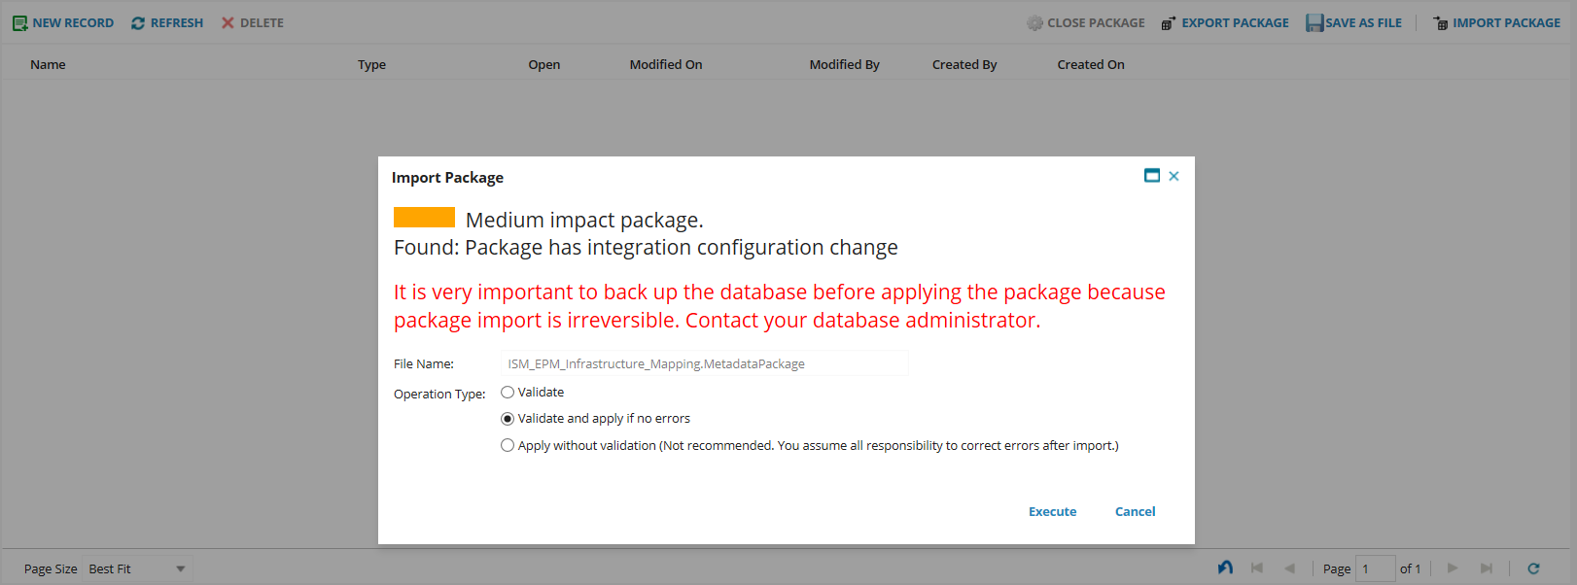Sort by the Name column header
Screen dimensions: 1577x585
(x=48, y=65)
